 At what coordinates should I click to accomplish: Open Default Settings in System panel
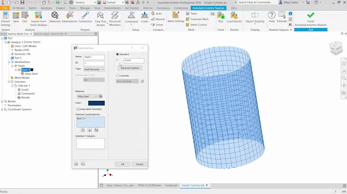point(5,19)
